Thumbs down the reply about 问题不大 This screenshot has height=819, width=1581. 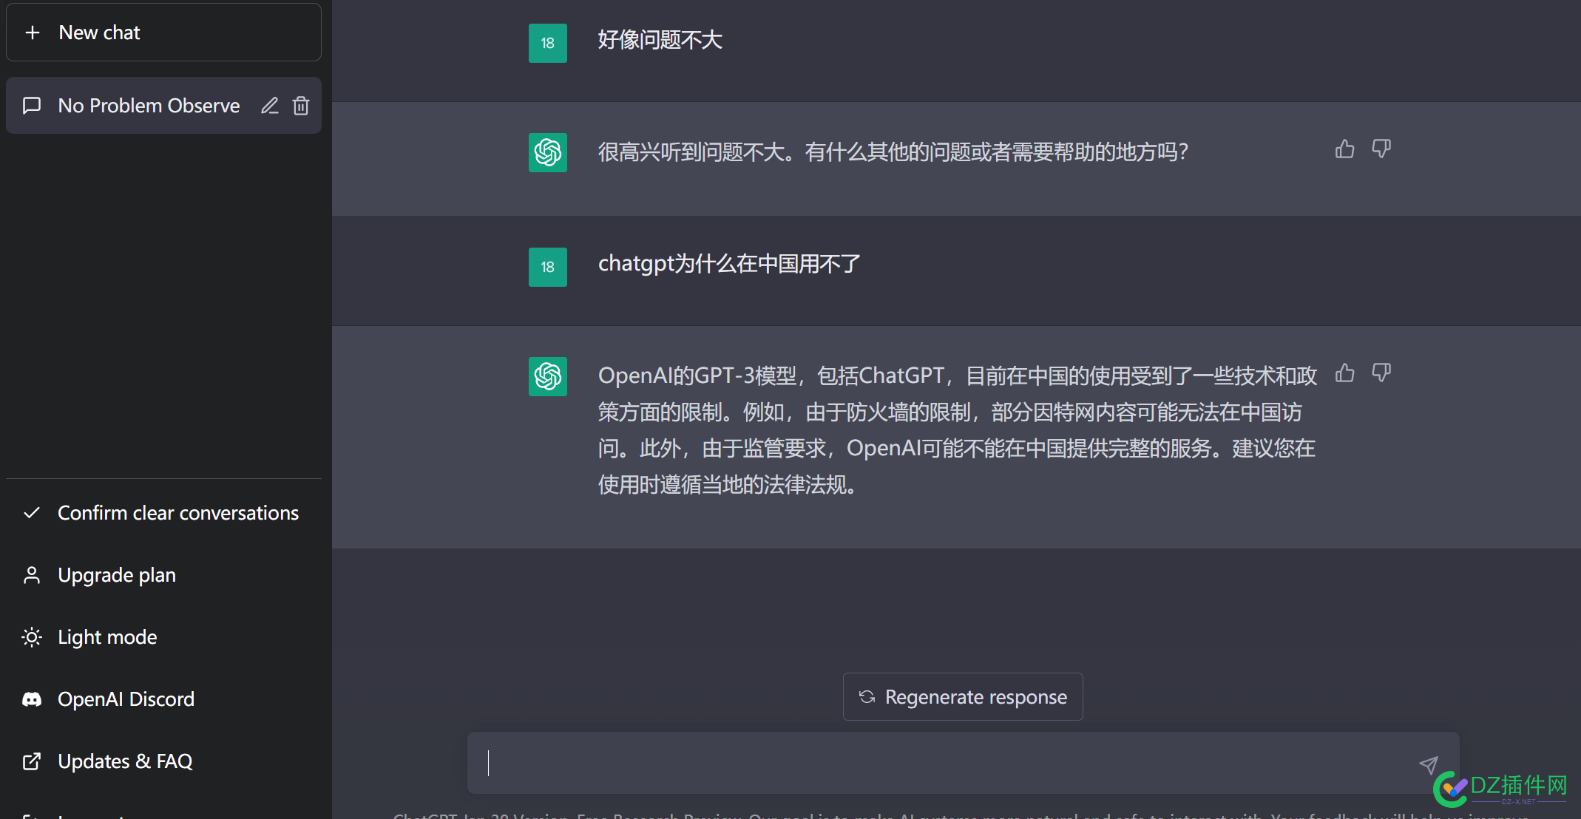pyautogui.click(x=1381, y=149)
